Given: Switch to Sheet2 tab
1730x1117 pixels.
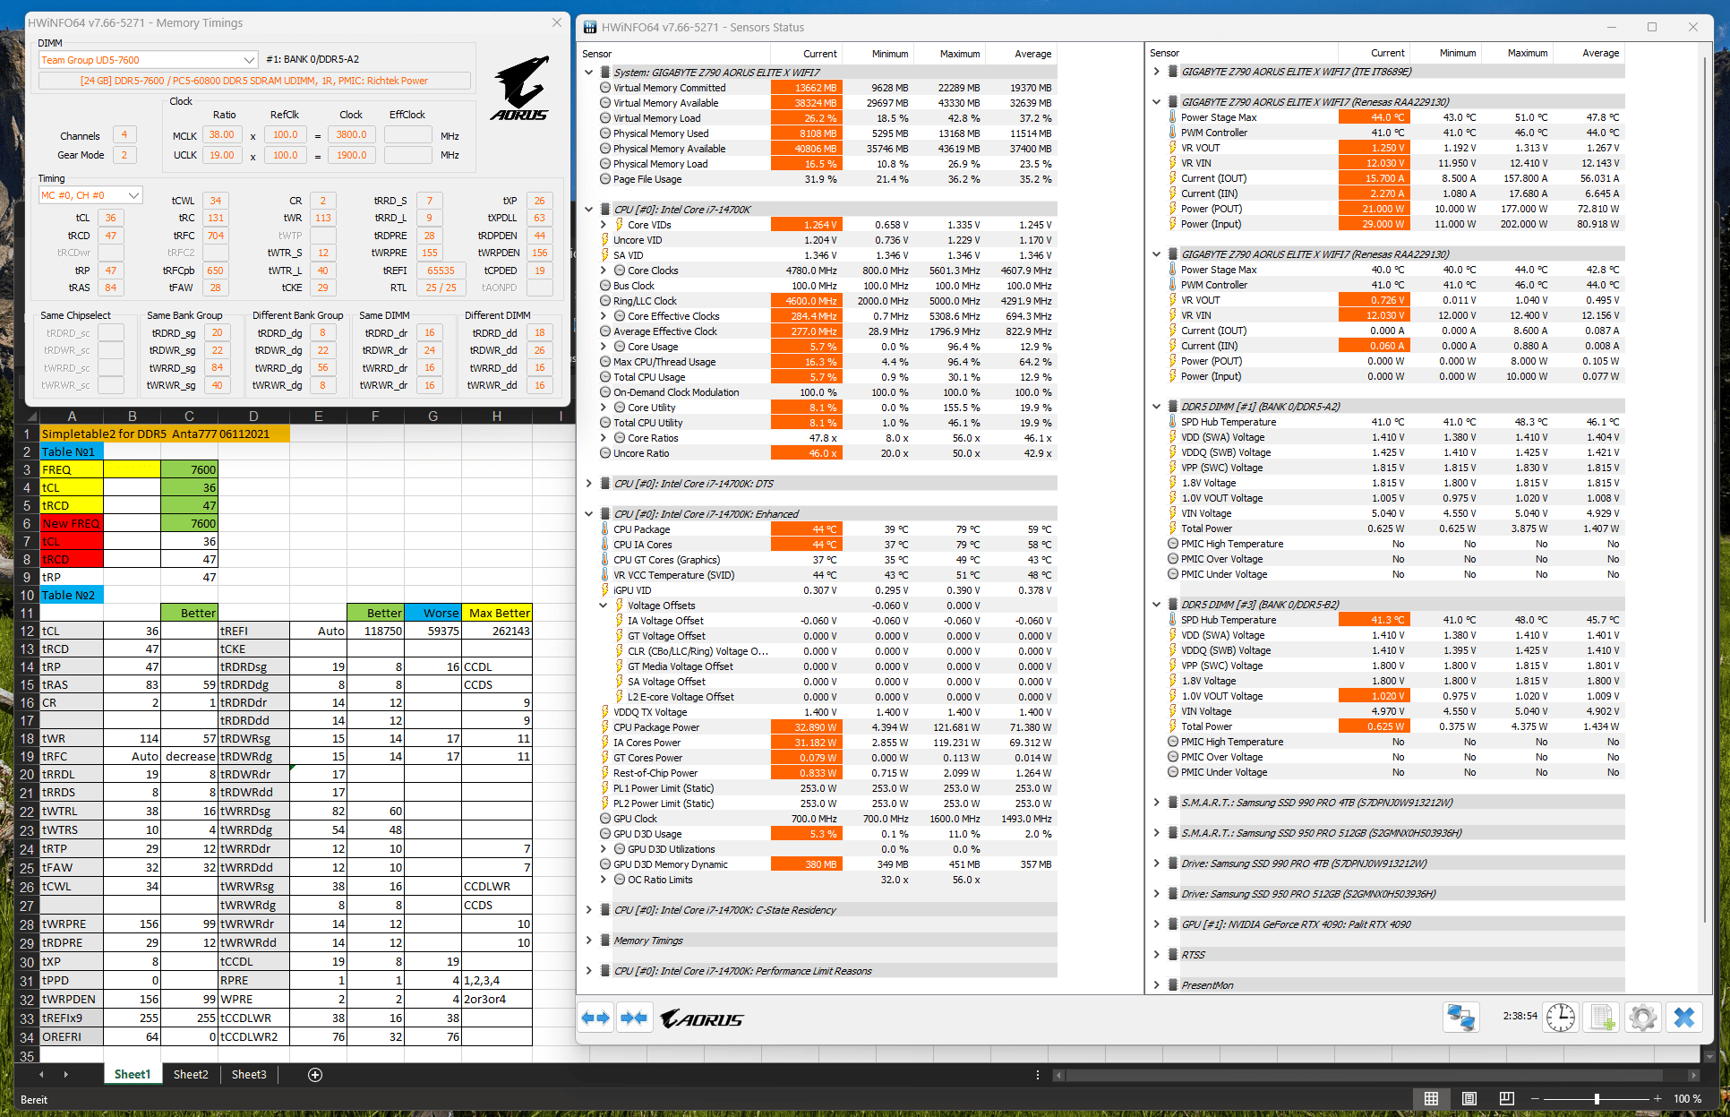Looking at the screenshot, I should 191,1074.
